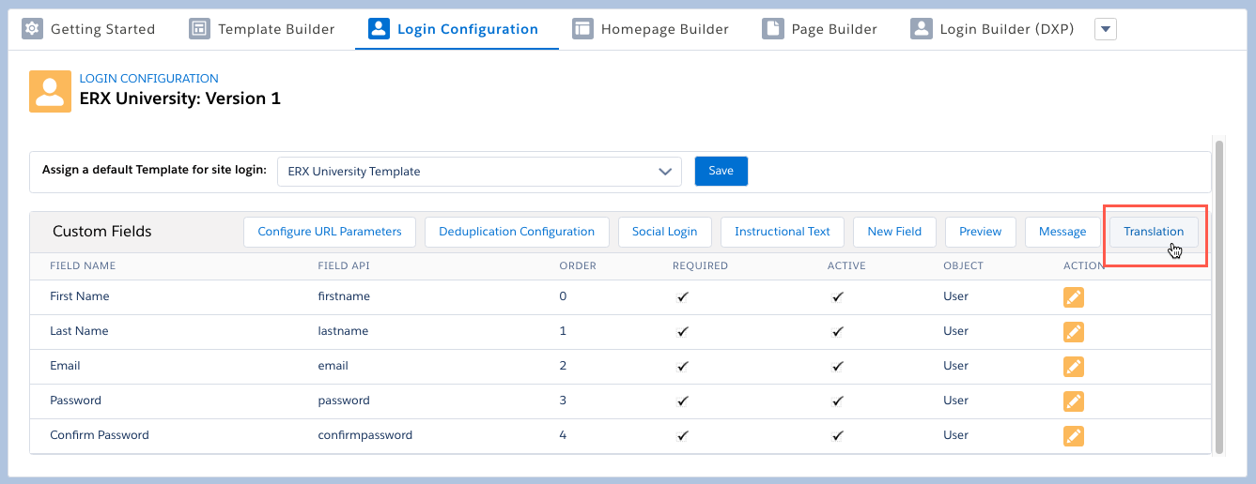Click the Password row edit pencil

pos(1073,401)
